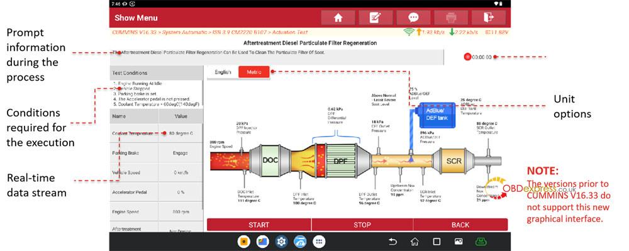629x251 pixels.
Task: Open the app drawer grid icon
Action: tap(319, 242)
